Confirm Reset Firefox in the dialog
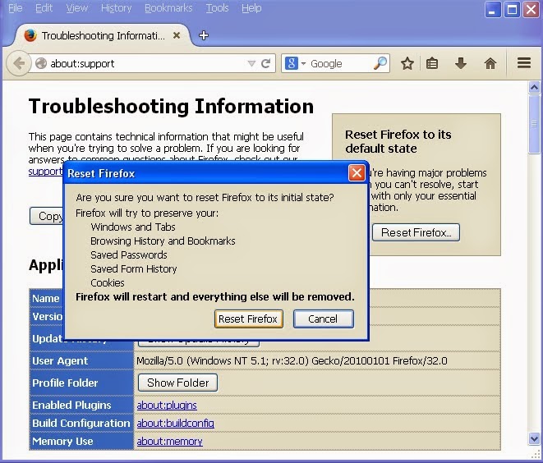543x463 pixels. (249, 319)
